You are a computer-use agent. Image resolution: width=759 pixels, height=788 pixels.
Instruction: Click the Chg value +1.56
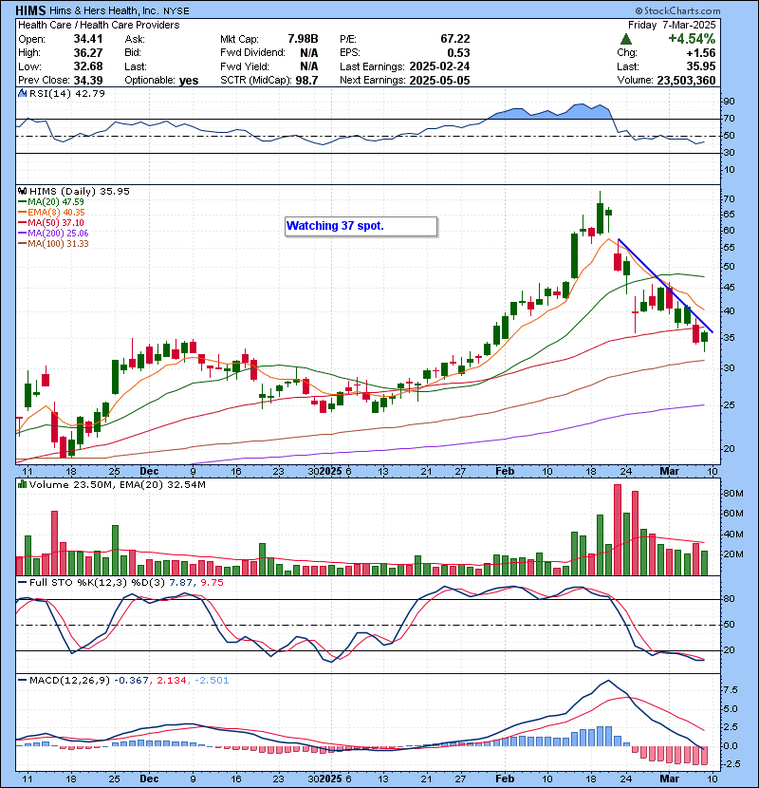701,53
